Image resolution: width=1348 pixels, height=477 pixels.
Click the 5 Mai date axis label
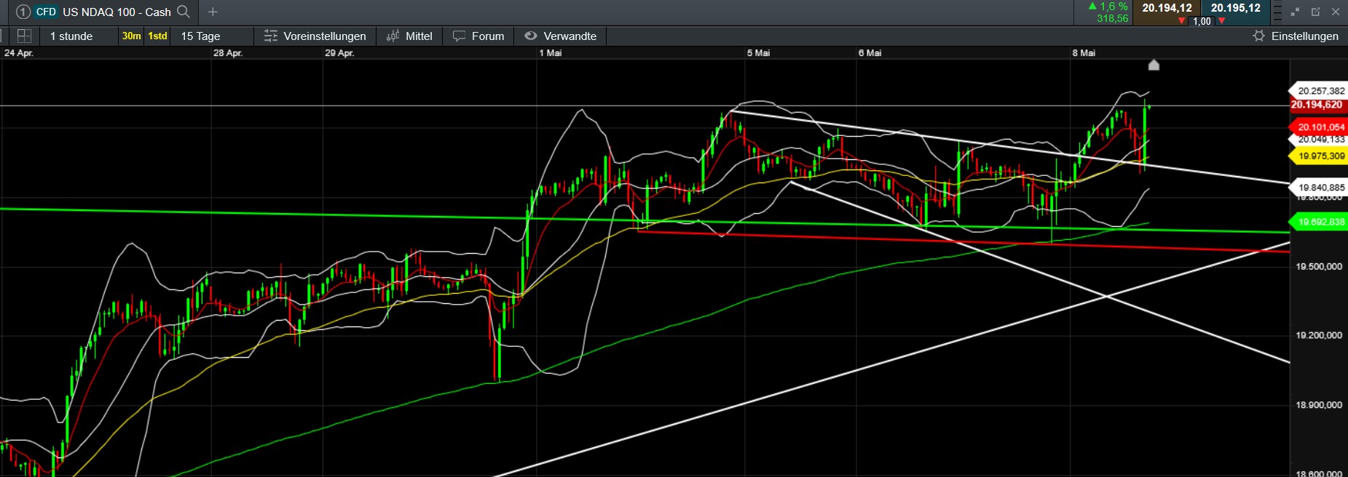758,53
